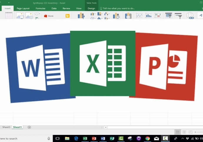Switch to the View tab
The height and width of the screenshot is (142, 203).
(79, 9)
